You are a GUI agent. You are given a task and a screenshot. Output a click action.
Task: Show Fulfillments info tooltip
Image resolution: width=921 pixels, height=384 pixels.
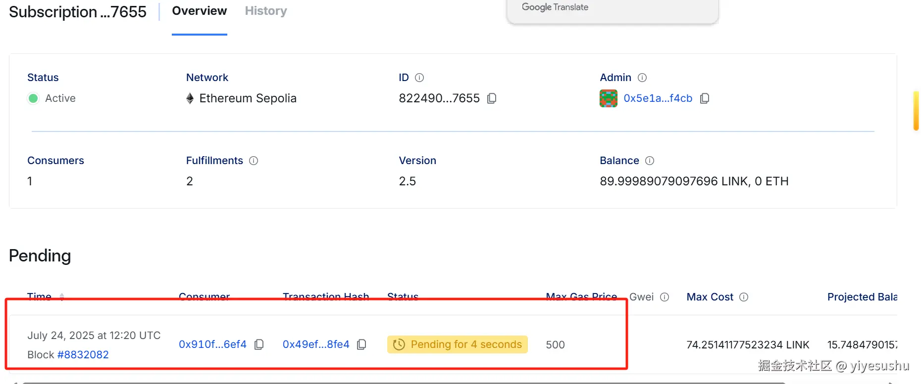[254, 161]
